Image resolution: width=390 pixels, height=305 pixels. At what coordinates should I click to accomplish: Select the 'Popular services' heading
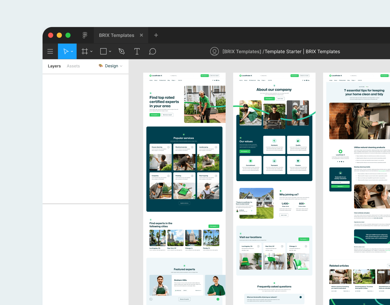(184, 138)
